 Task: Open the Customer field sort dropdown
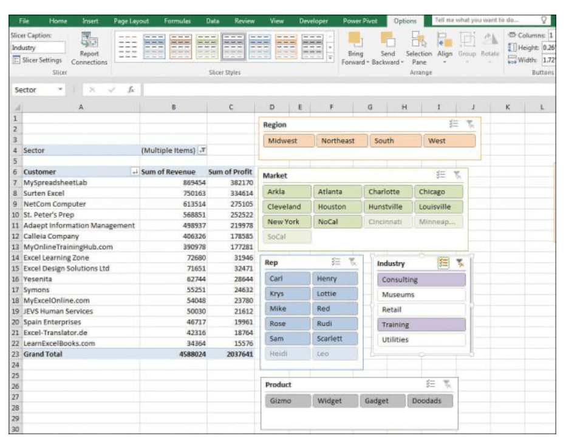click(135, 172)
